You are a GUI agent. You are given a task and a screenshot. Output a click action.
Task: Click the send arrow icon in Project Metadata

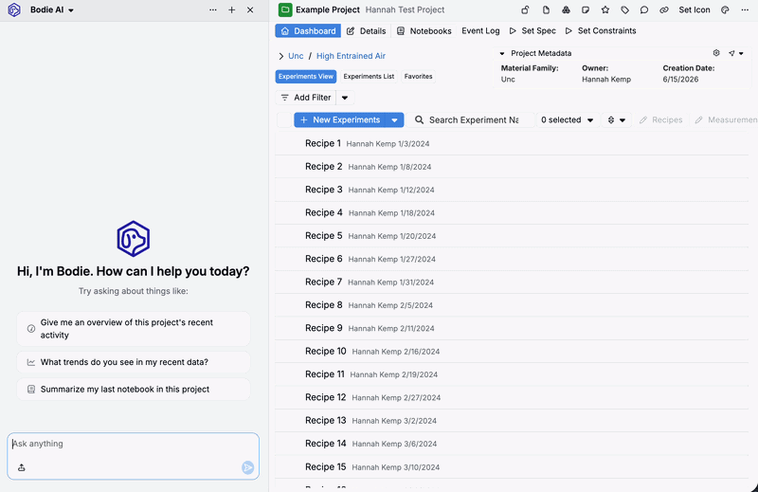(x=731, y=53)
